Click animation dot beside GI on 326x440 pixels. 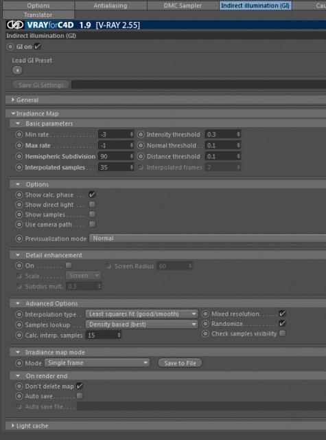pyautogui.click(x=10, y=47)
